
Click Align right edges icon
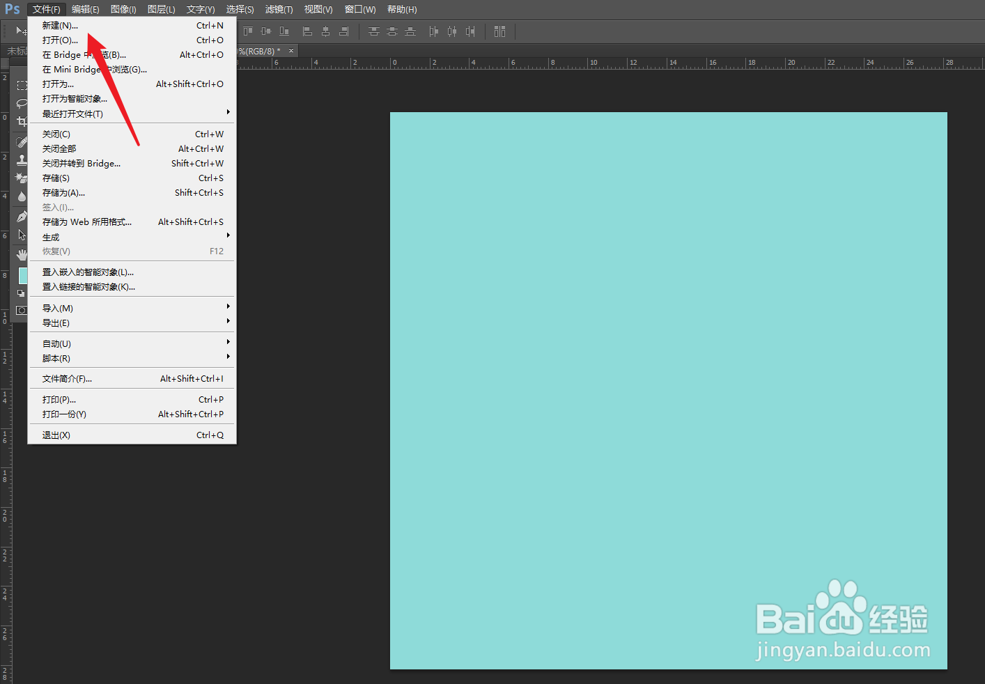tap(344, 31)
